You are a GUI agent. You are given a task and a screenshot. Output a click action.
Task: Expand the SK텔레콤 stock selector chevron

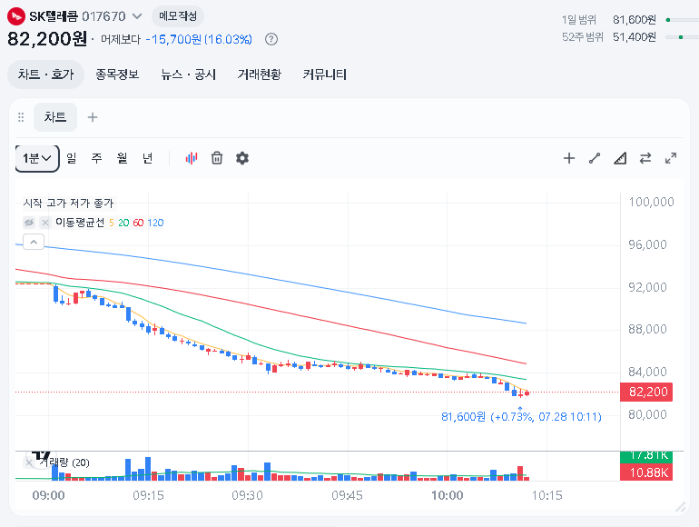137,16
